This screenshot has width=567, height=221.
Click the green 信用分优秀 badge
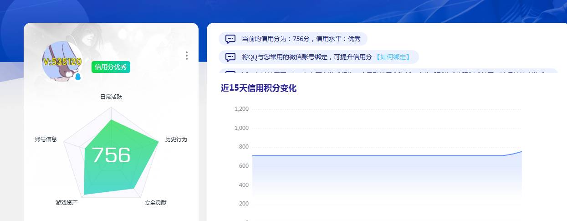click(x=111, y=67)
